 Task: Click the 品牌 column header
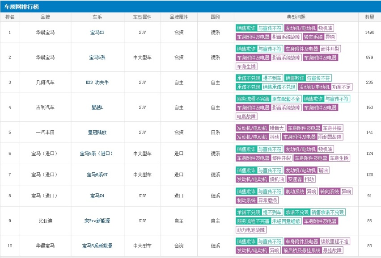45,17
